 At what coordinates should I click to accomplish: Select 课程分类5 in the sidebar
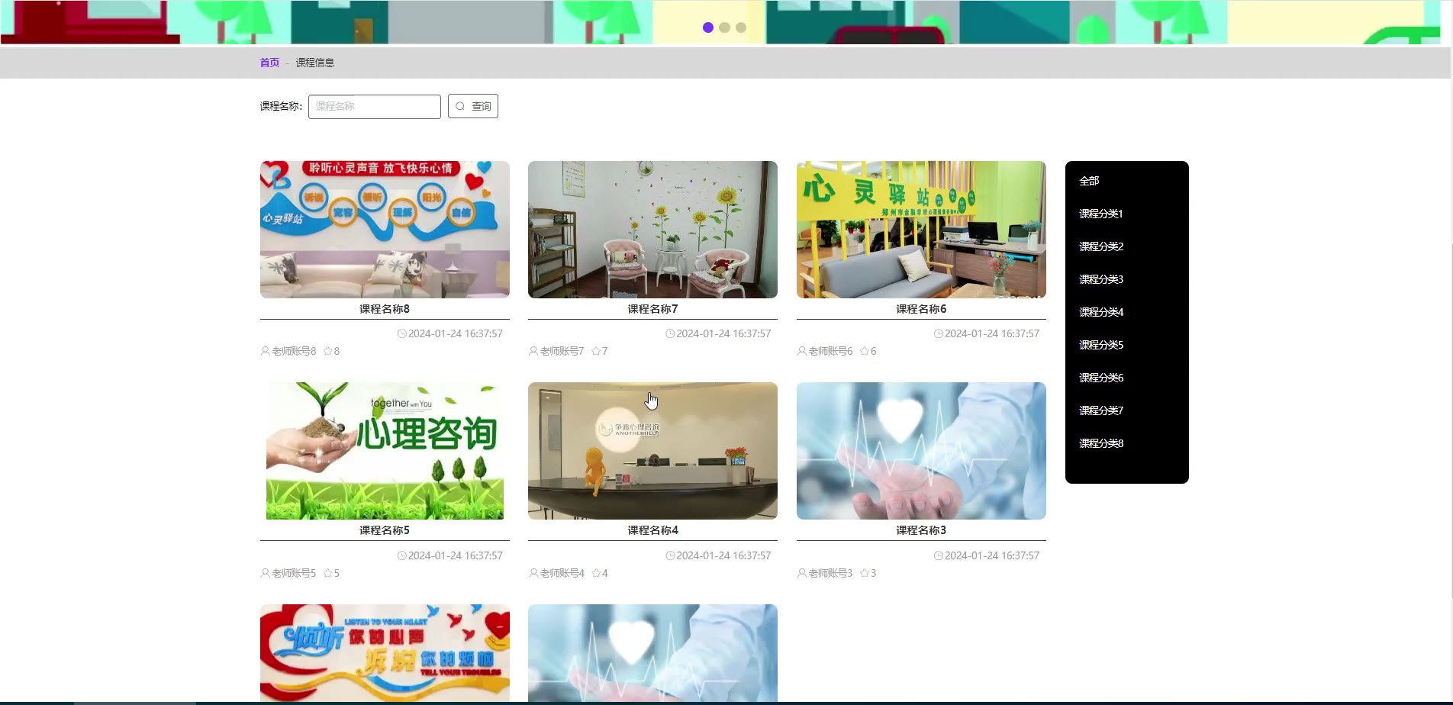[1101, 345]
